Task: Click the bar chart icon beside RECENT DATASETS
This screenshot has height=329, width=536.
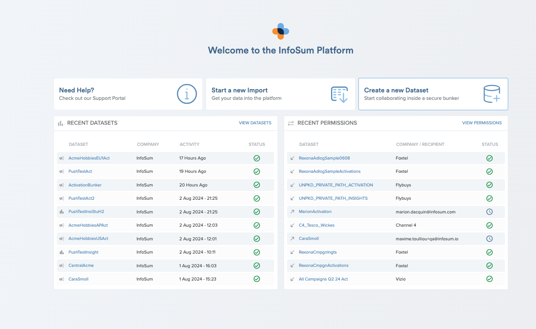Action: (61, 123)
